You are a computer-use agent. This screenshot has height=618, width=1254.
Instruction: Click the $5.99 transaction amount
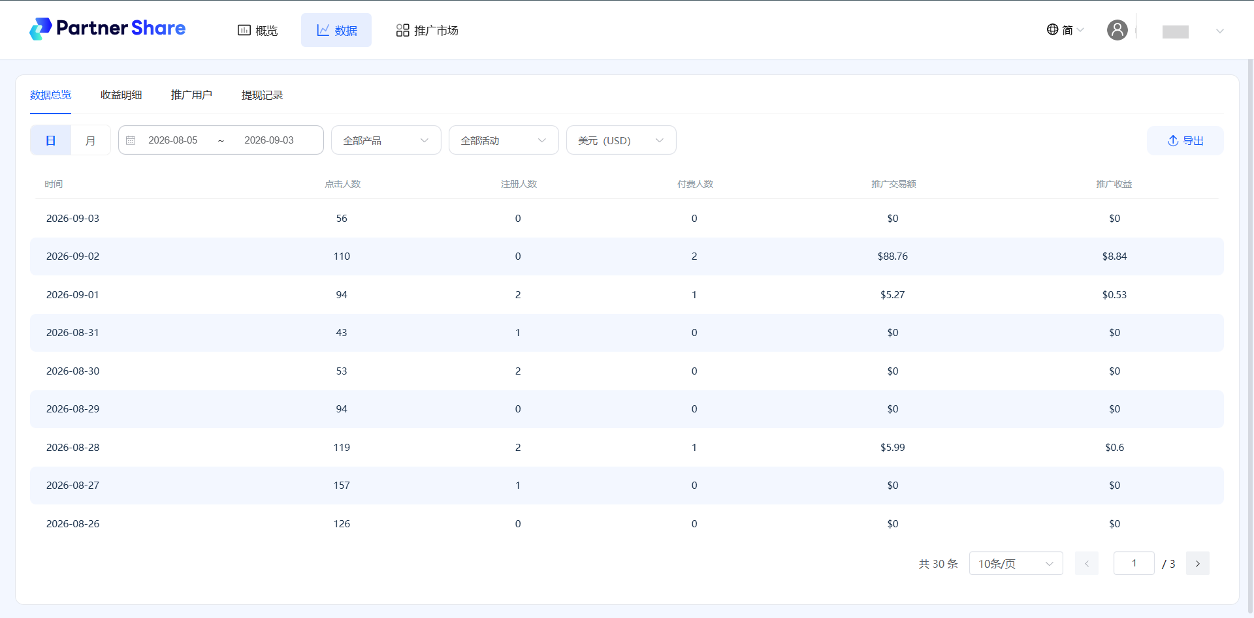coord(893,448)
